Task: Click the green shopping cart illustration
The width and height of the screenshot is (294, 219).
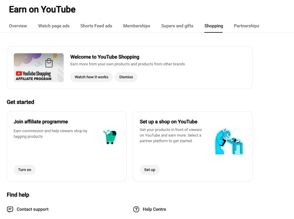Action: 110,137
